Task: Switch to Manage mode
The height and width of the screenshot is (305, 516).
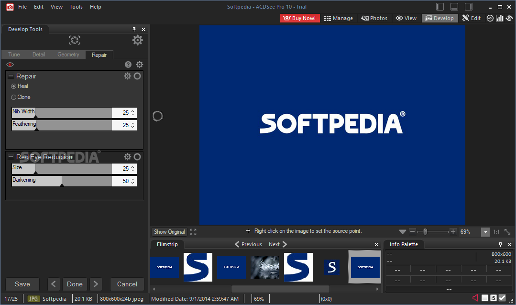Action: (x=338, y=18)
